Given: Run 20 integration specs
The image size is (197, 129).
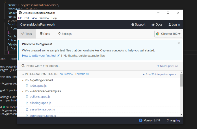Looking at the screenshot, I should tap(159, 74).
